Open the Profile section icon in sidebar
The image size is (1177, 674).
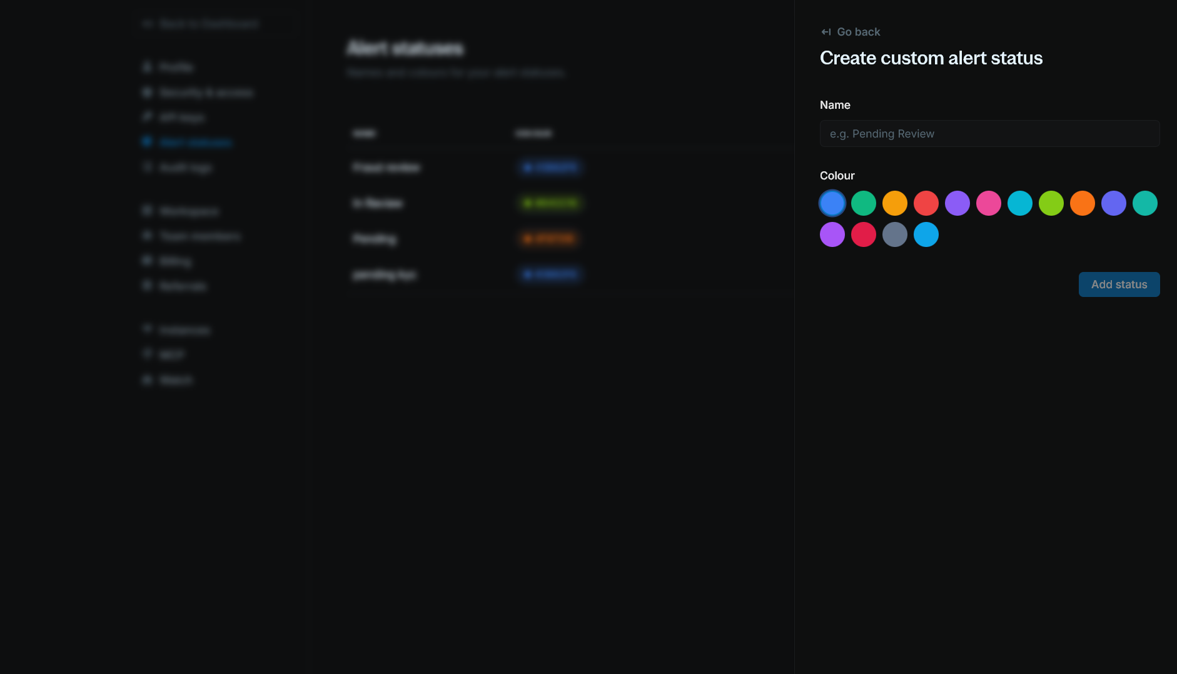pos(147,67)
